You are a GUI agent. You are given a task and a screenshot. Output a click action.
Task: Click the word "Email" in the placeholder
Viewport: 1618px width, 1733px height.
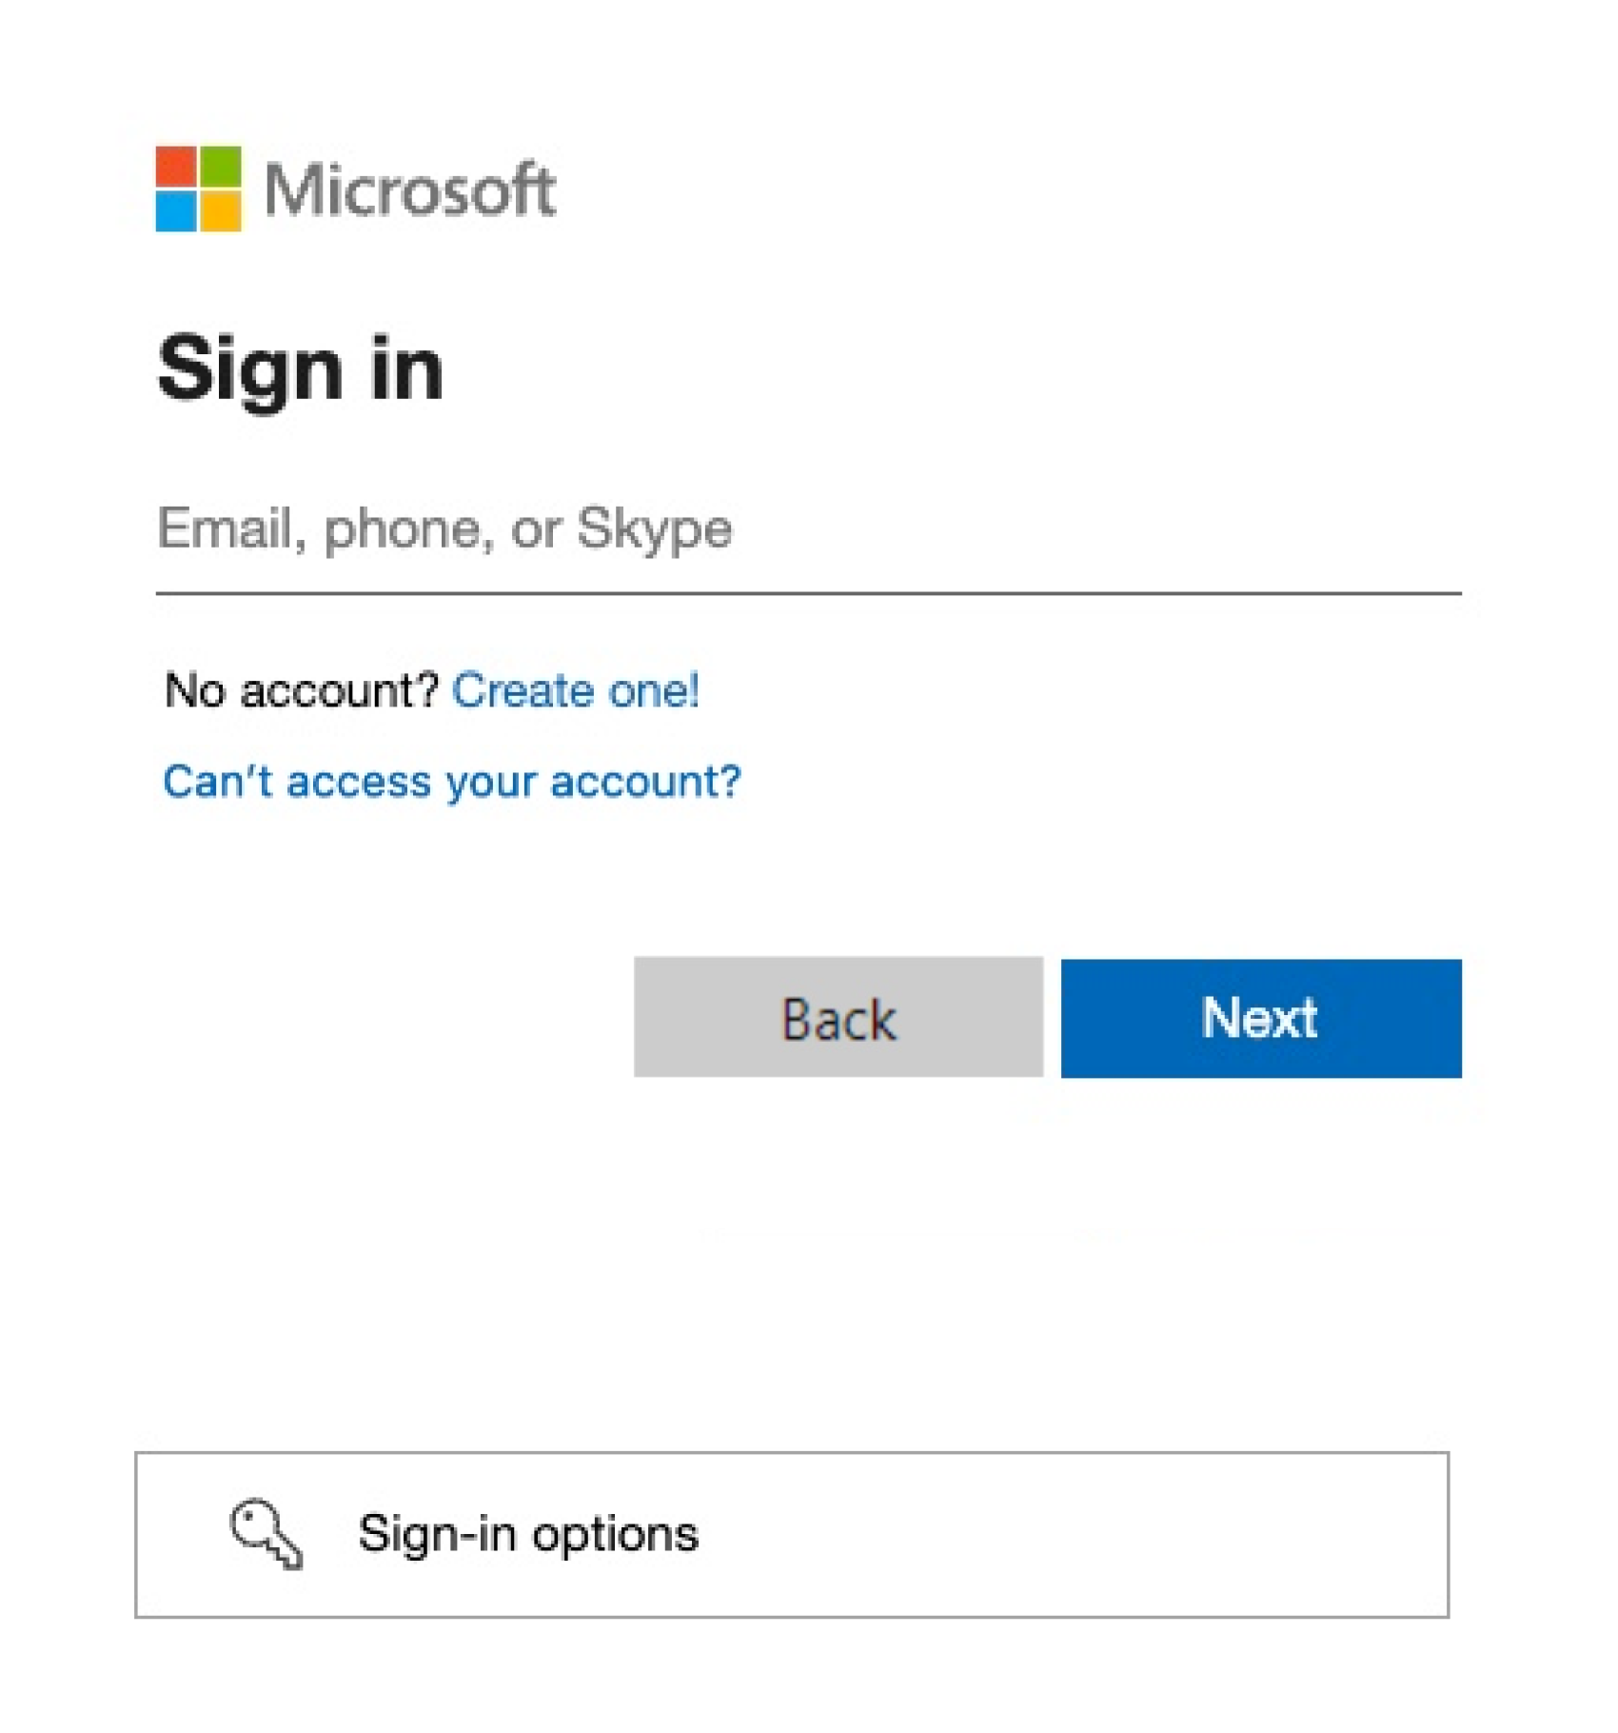pyautogui.click(x=227, y=529)
